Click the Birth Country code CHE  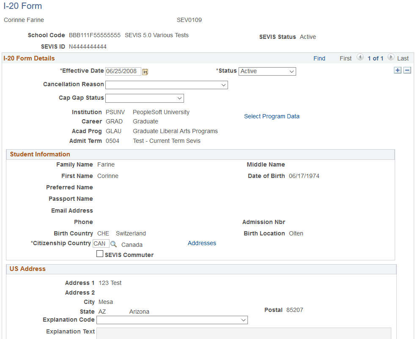[x=103, y=233]
